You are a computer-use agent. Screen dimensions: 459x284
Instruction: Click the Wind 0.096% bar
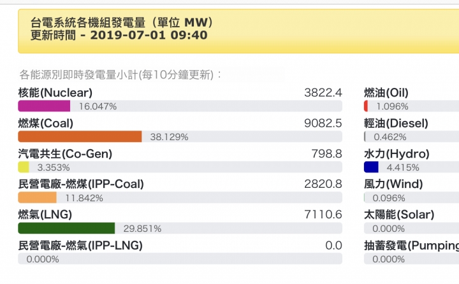click(411, 198)
